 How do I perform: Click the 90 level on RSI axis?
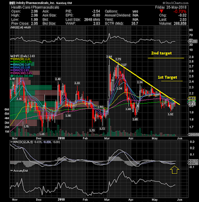click(191, 30)
